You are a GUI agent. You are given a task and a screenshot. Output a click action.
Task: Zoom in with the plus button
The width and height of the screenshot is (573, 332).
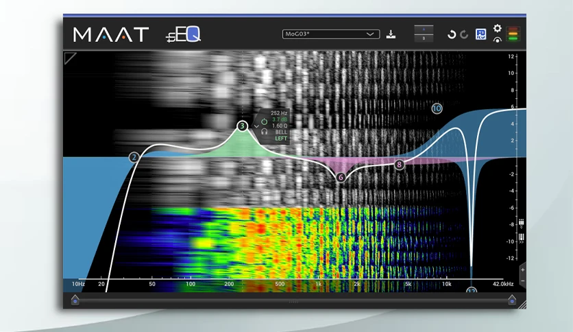click(x=522, y=270)
